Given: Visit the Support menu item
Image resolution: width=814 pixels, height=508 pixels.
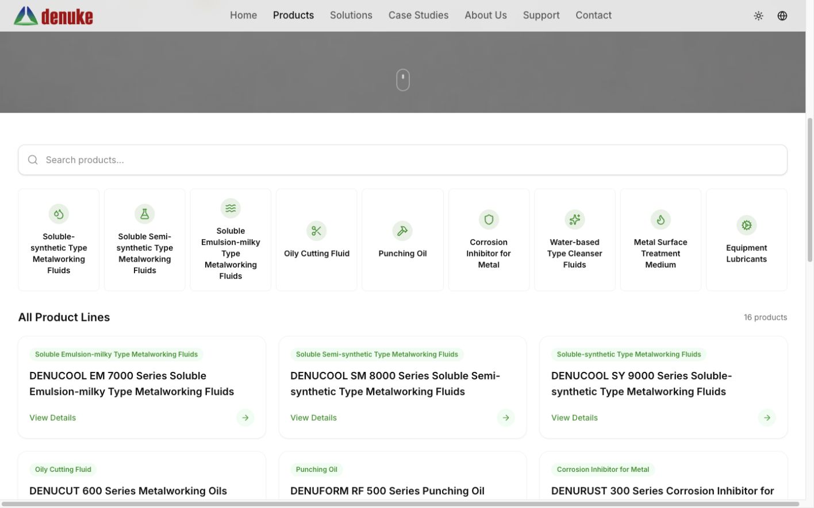Looking at the screenshot, I should (542, 15).
